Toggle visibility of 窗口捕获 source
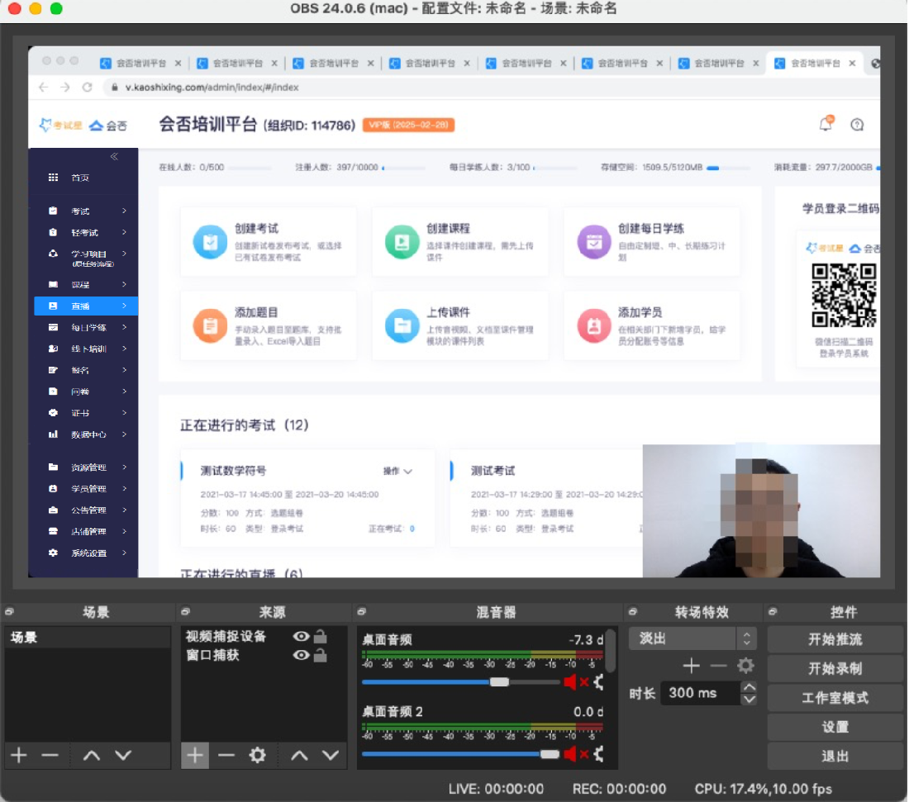Screen dimensions: 909x802 (302, 655)
